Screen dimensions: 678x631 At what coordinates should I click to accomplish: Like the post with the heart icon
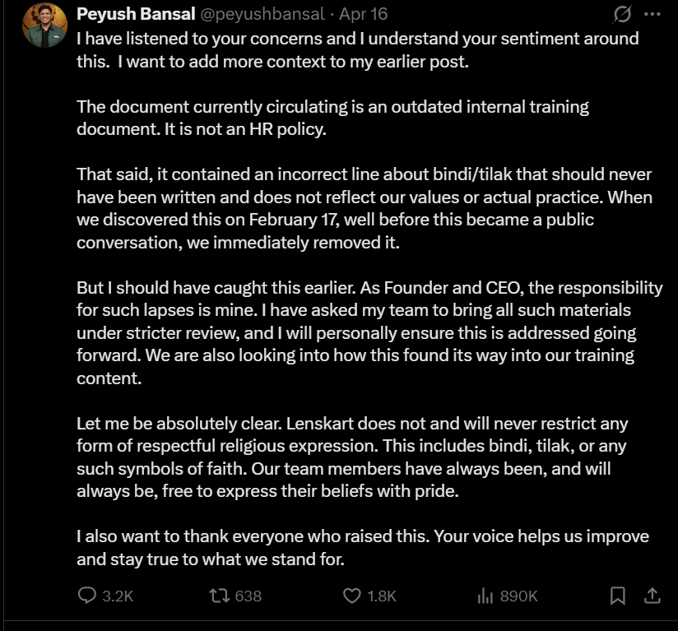351,595
